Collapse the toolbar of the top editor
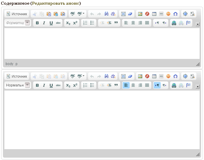 coord(198,24)
